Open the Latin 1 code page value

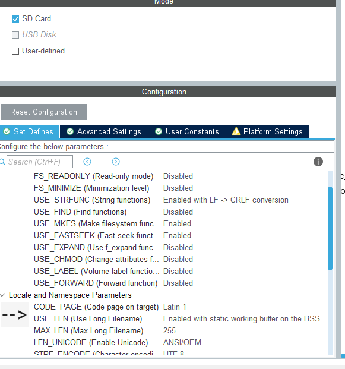pyautogui.click(x=175, y=307)
